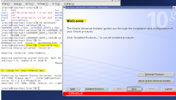
Task: Open the 편집(E) menu in terminal
Action: [x=18, y=4]
